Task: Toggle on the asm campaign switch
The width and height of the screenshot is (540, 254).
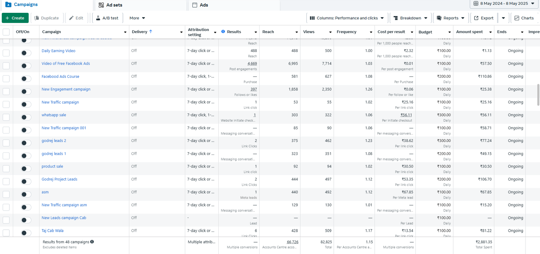Action: pyautogui.click(x=26, y=194)
